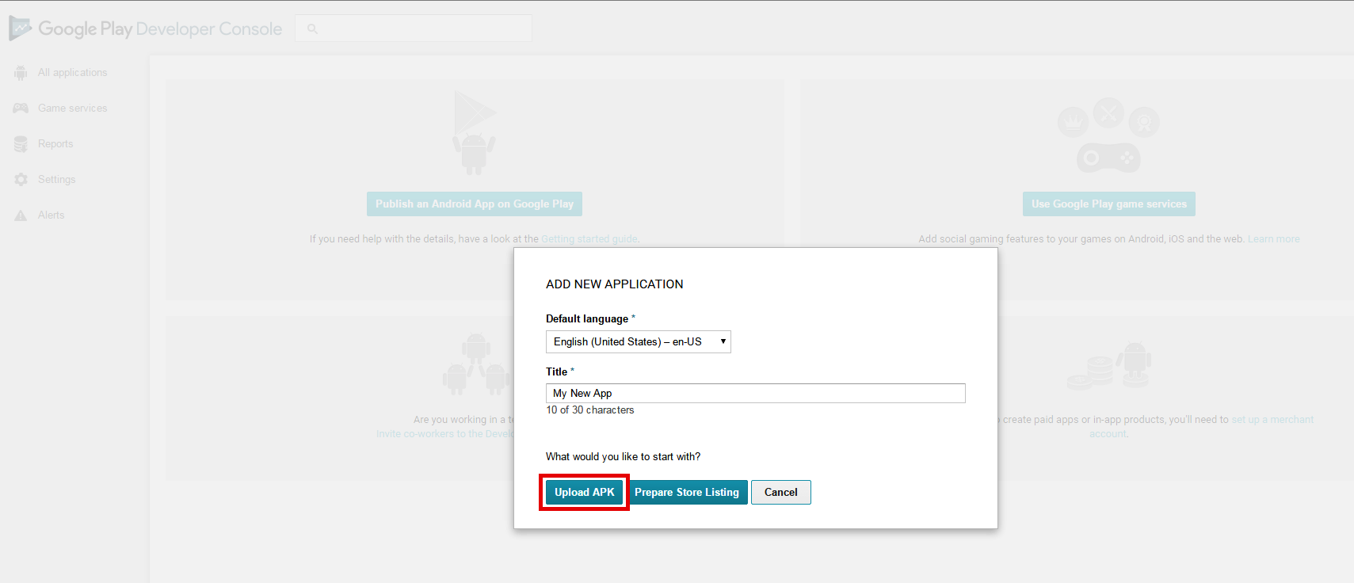Image resolution: width=1354 pixels, height=583 pixels.
Task: Cancel the Add New Application dialog
Action: (780, 492)
